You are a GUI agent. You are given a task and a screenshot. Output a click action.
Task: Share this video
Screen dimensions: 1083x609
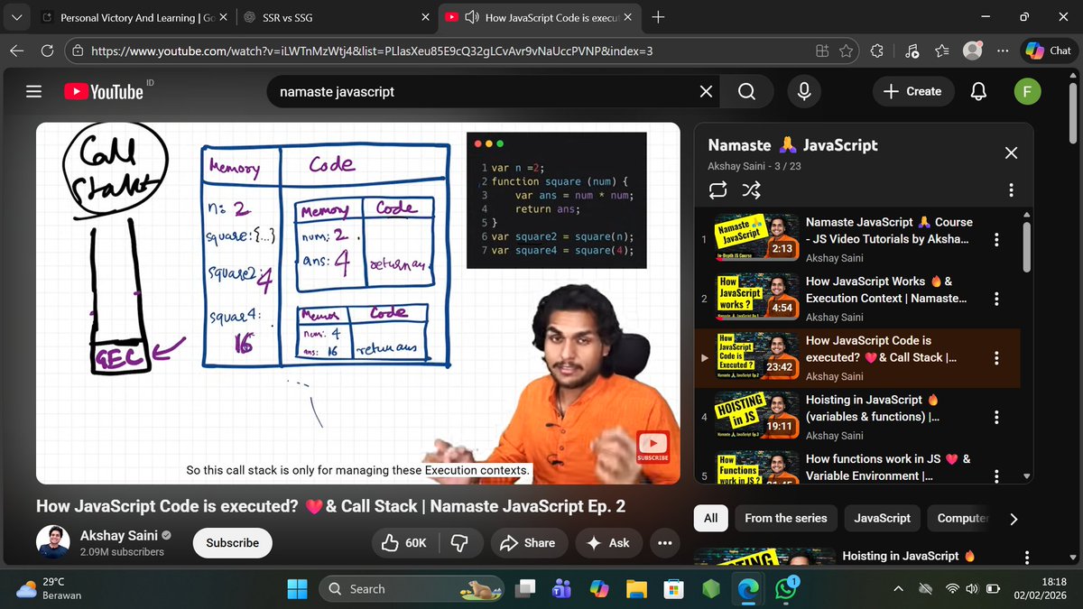pos(528,543)
